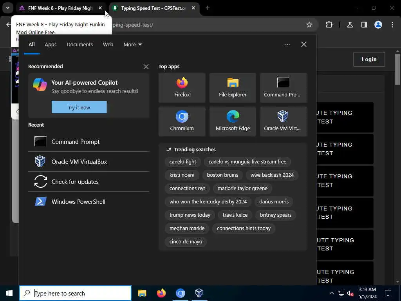Search trending 'connections nyt'

(187, 188)
